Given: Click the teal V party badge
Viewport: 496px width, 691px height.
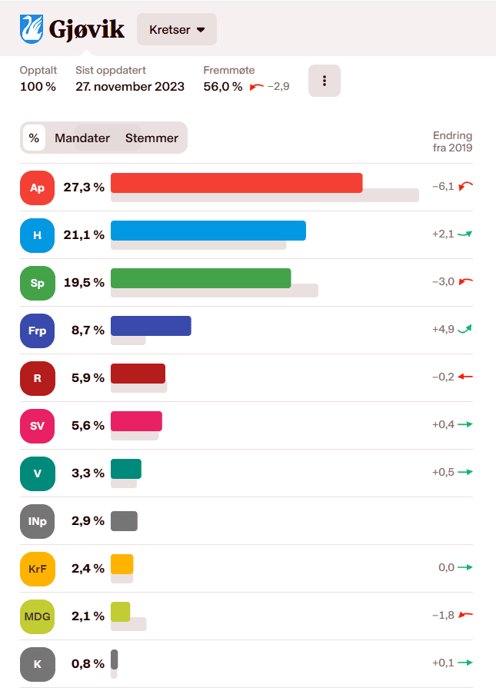Looking at the screenshot, I should tap(37, 473).
